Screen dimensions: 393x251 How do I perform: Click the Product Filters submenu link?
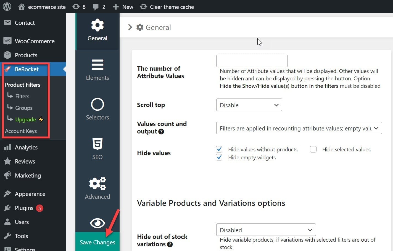tap(23, 85)
